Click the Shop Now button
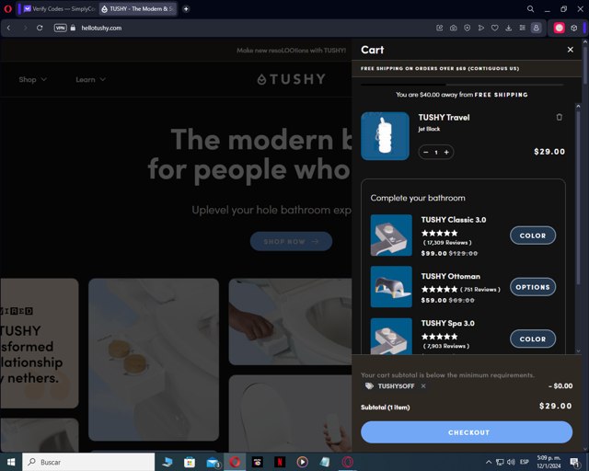Screen dimensions: 589x471 click(291, 241)
